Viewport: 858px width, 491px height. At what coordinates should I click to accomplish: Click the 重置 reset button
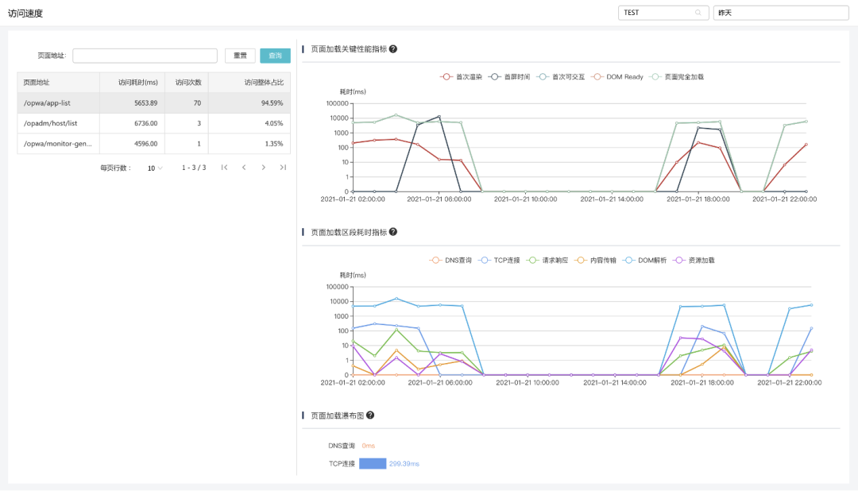(x=240, y=56)
